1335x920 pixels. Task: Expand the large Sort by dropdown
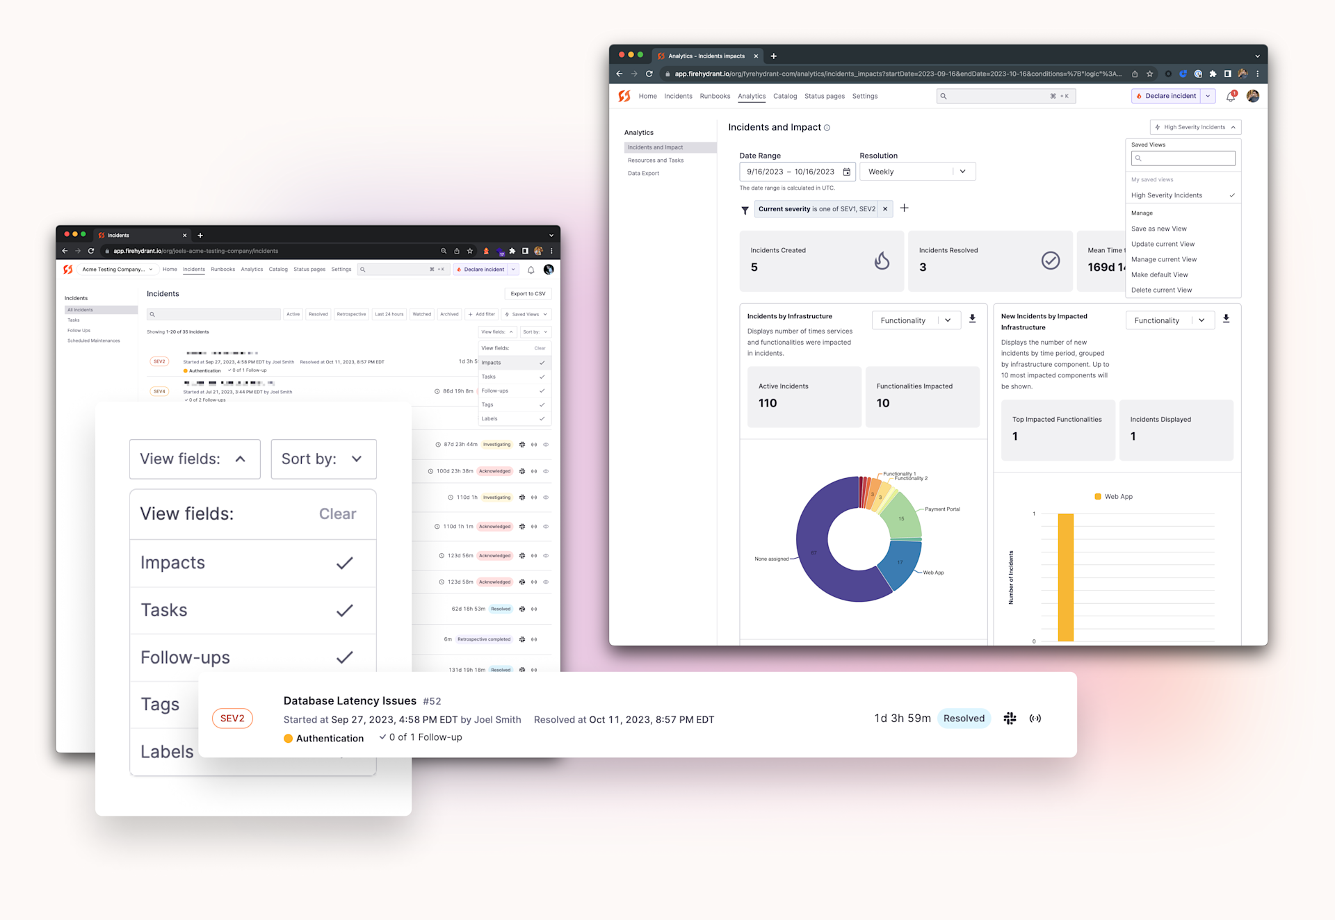tap(323, 459)
